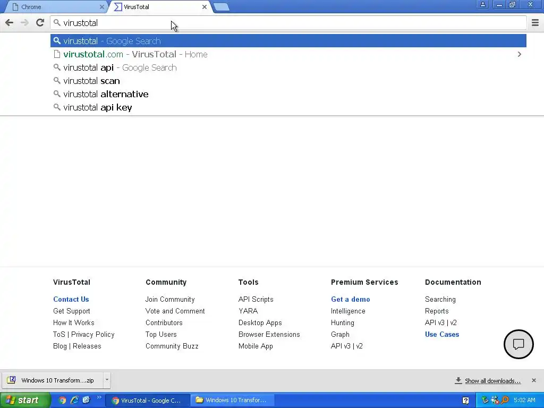Open the Releases link
The image size is (544, 408).
pos(87,346)
